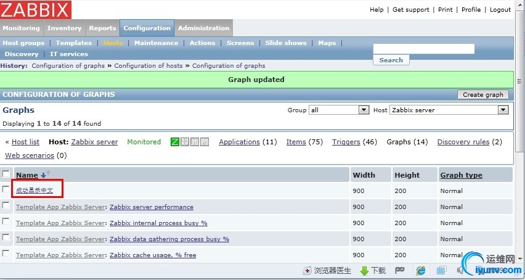Check the Zabbix cache usage row box
The height and width of the screenshot is (280, 525).
6,253
